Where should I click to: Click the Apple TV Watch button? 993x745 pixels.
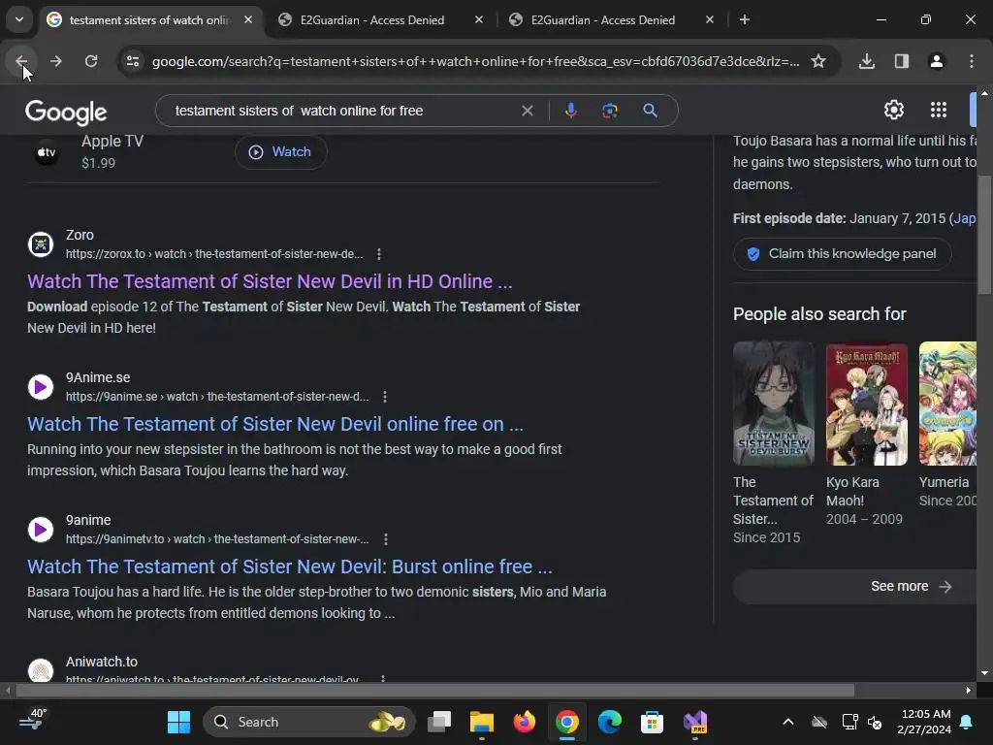pyautogui.click(x=280, y=152)
